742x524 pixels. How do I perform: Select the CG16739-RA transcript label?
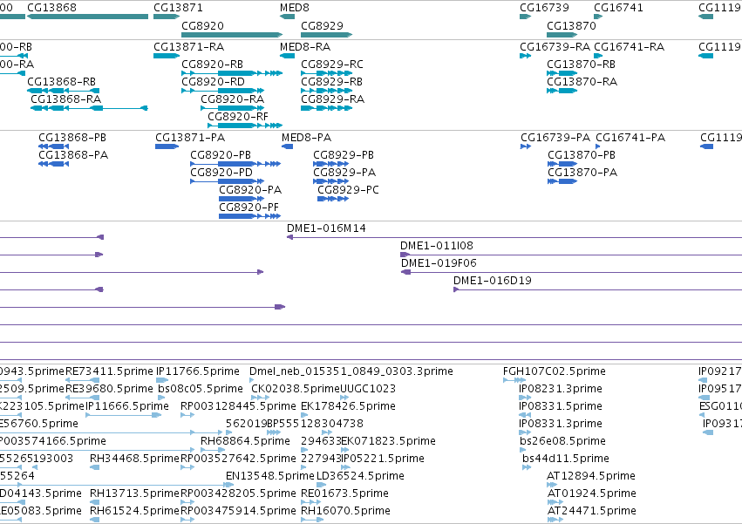[555, 47]
